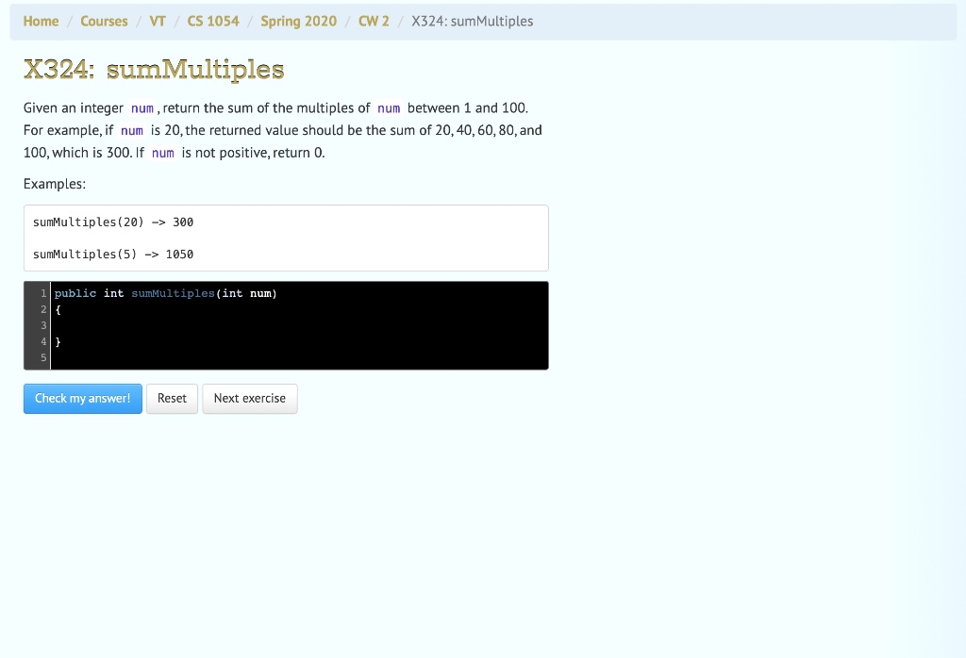The height and width of the screenshot is (658, 966).
Task: Click the 'sumMultiples(5) -> 1050' example
Action: pyautogui.click(x=113, y=255)
